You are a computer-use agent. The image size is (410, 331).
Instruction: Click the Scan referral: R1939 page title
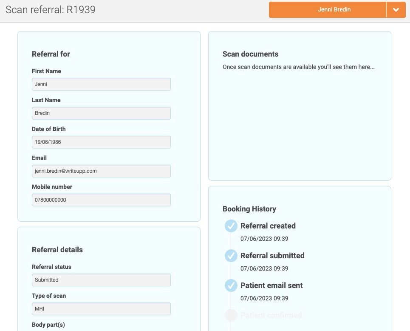pos(51,10)
